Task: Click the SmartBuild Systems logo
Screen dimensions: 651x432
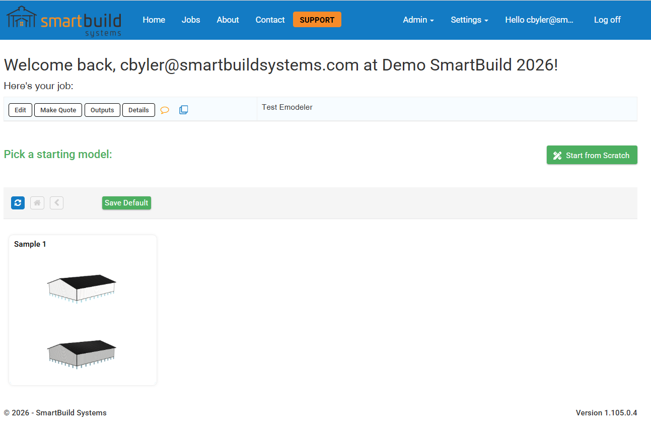Action: (64, 21)
